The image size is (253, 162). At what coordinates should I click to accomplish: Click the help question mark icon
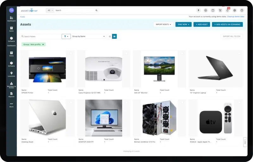(242, 10)
